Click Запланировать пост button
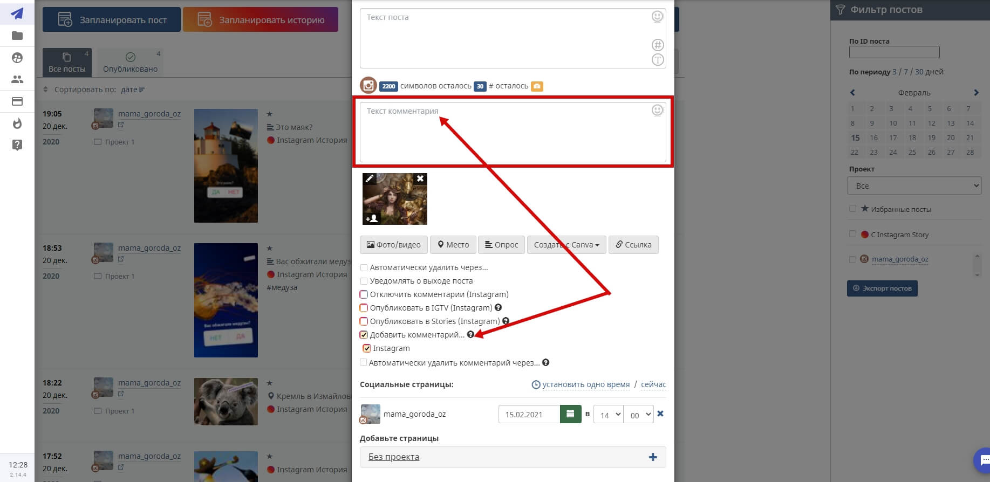Viewport: 990px width, 482px height. (112, 20)
